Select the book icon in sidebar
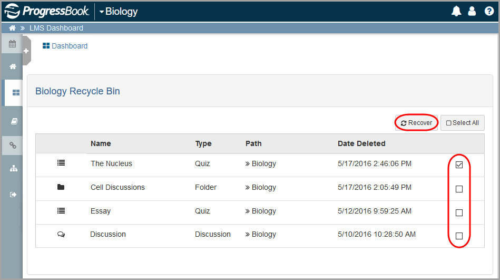Image resolution: width=500 pixels, height=280 pixels. pyautogui.click(x=14, y=121)
